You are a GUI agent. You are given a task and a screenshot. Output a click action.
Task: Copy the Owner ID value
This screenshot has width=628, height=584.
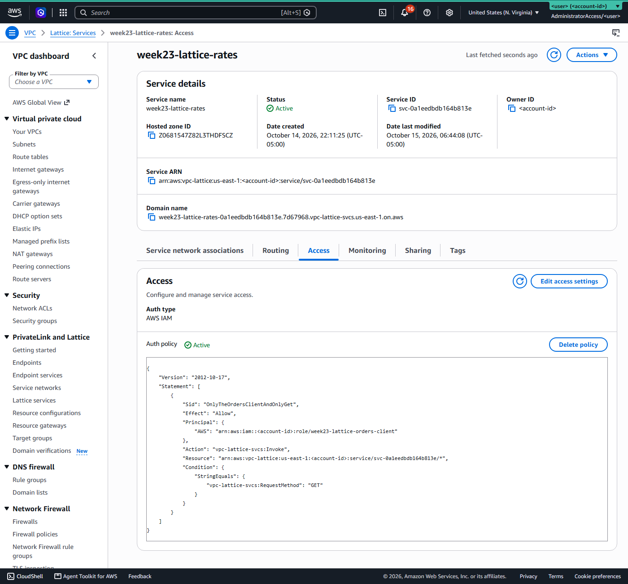pyautogui.click(x=512, y=108)
